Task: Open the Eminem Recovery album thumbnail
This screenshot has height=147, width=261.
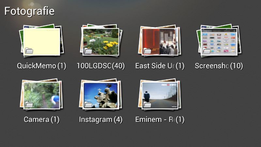Action: click(x=160, y=94)
